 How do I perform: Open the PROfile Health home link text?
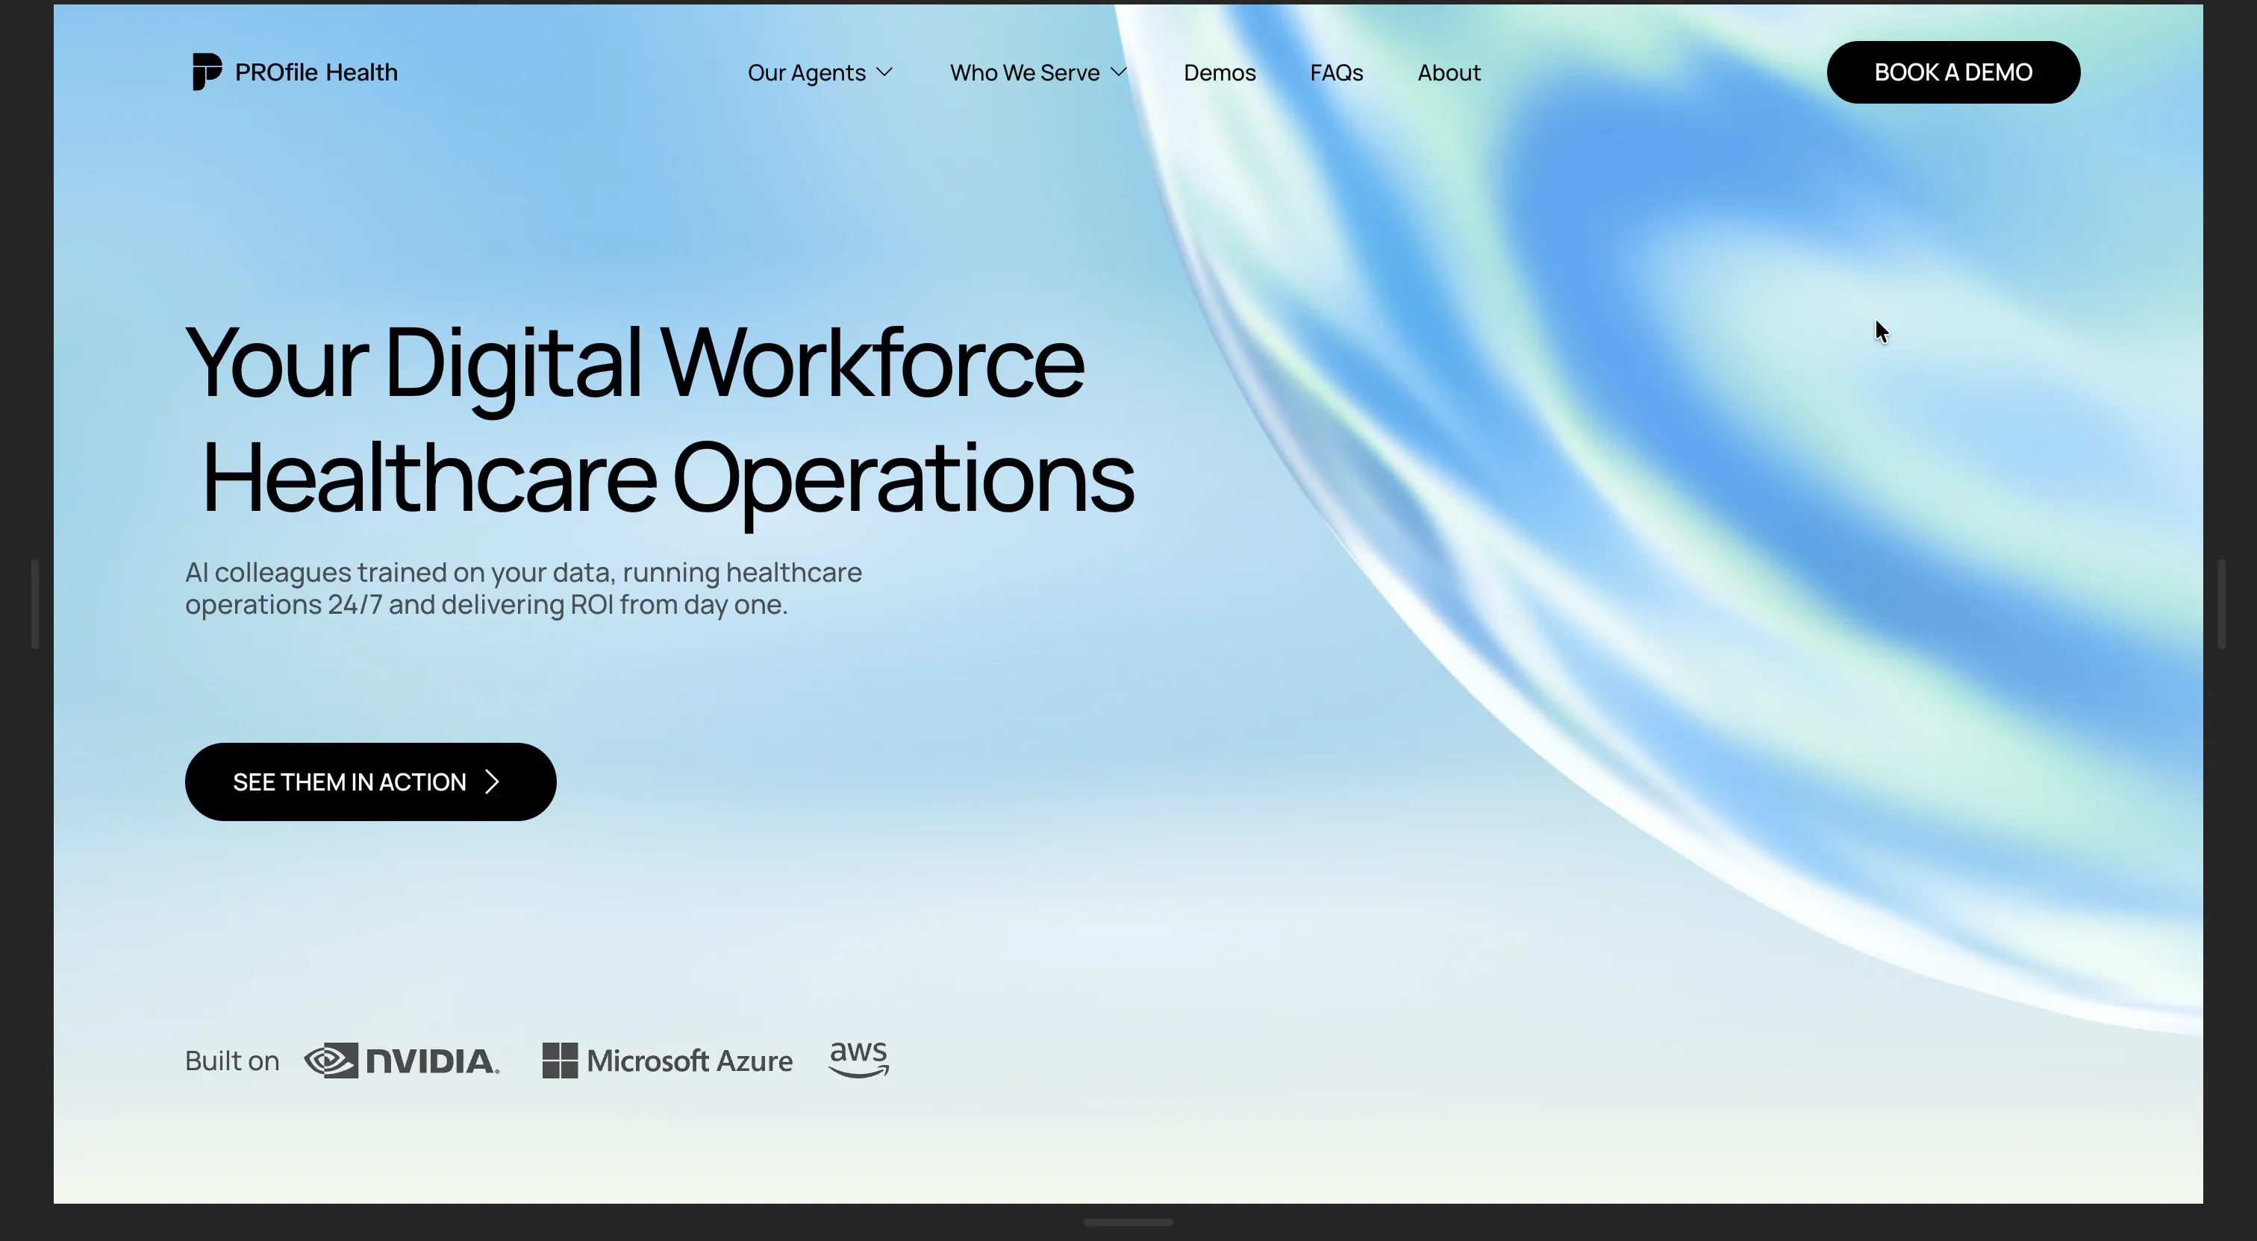(x=316, y=72)
